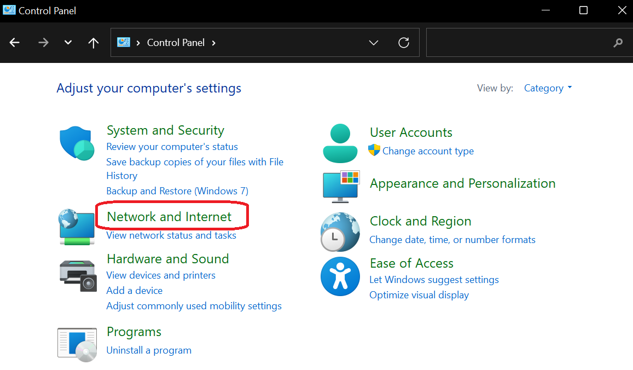Viewport: 633px width, 370px height.
Task: Expand the recent locations dropdown beside navigation arrows
Action: pos(68,42)
